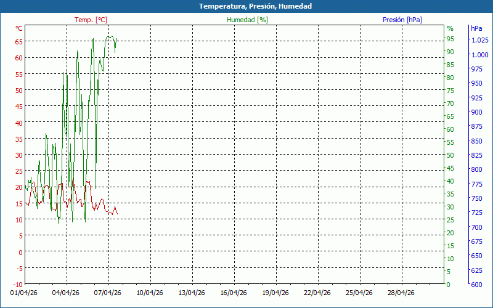
Task: Click the chart title Temperatura, Presión, Humedad
Action: [x=246, y=6]
